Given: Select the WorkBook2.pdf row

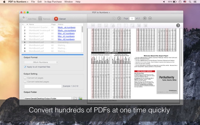Looking at the screenshot, I should (x=51, y=39).
